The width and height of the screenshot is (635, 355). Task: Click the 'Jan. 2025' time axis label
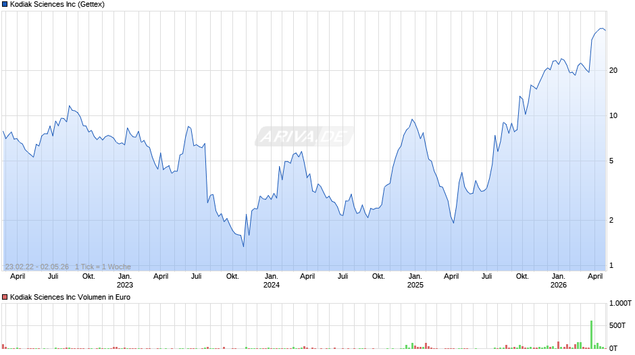click(x=415, y=281)
